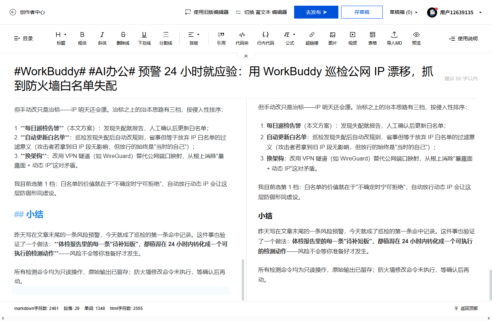Apply strikethrough (删除线) formatting
This screenshot has height=321, width=492.
tap(123, 38)
